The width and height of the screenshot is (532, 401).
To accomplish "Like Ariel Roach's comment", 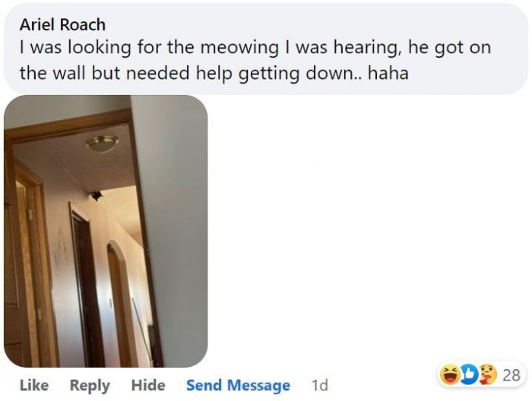I will coord(34,385).
